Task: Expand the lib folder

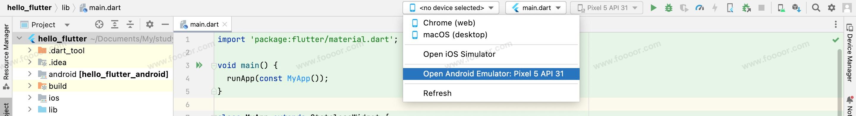Action: [30, 109]
